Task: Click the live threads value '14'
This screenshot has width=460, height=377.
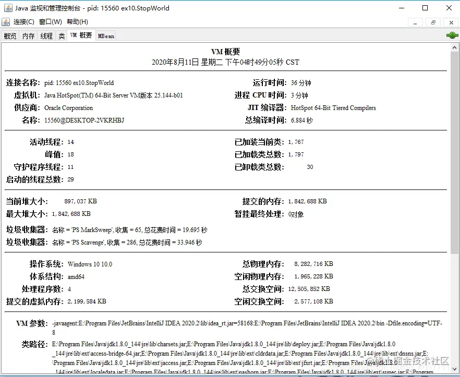Action: (71, 142)
